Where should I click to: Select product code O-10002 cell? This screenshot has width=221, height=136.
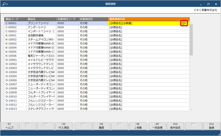pyautogui.click(x=15, y=64)
